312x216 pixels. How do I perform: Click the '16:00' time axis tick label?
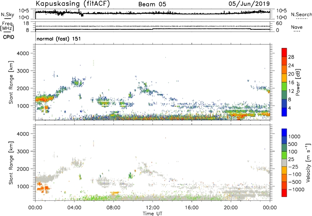coord(191,208)
